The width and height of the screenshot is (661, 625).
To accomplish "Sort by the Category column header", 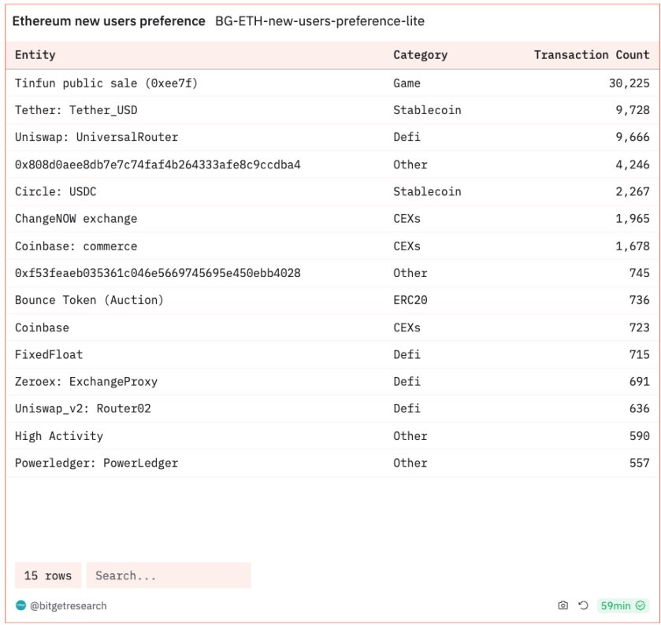I will pyautogui.click(x=420, y=55).
